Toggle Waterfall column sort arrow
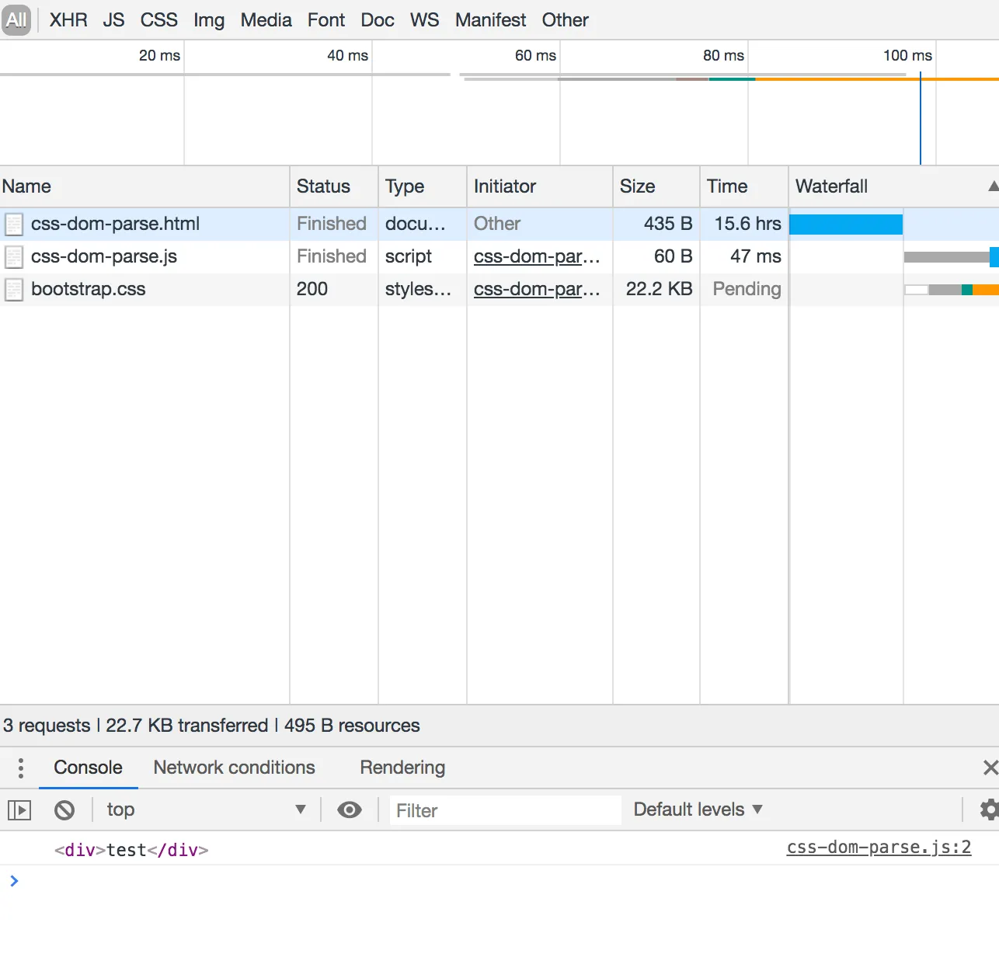999x954 pixels. click(993, 186)
